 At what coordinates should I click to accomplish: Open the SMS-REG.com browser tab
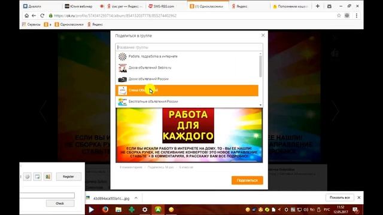pyautogui.click(x=162, y=7)
